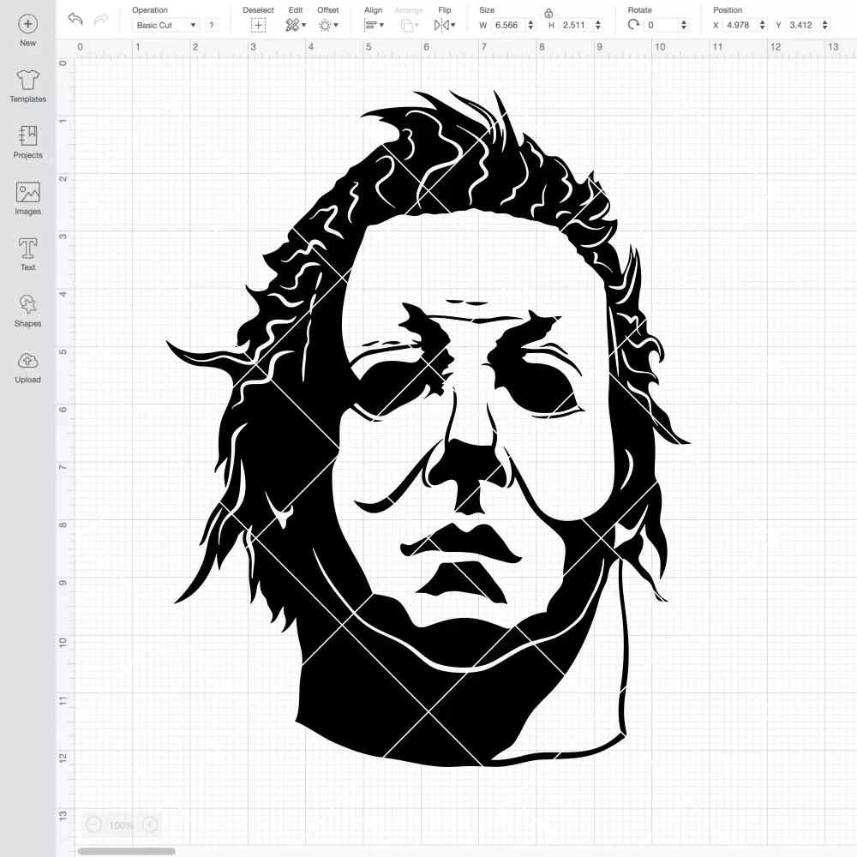Adjust height with the H stepper arrows
The height and width of the screenshot is (857, 857).
(598, 25)
